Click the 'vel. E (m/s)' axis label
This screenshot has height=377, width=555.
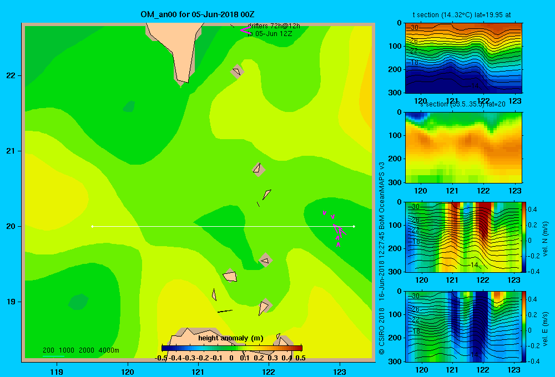click(x=545, y=328)
